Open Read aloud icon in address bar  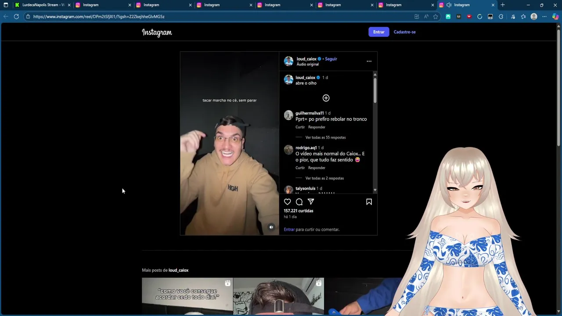pyautogui.click(x=426, y=17)
